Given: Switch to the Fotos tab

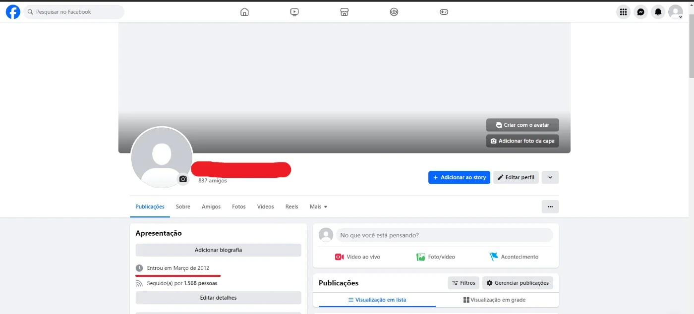Looking at the screenshot, I should 239,207.
